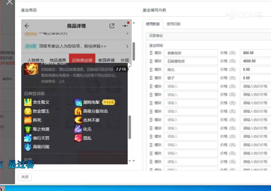Click the 高级分裂攻击 skill icon
271x191 pixels.
pos(78,111)
